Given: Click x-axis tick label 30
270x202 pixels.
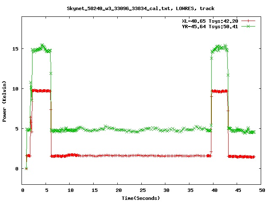Looking at the screenshot, I should pyautogui.click(x=166, y=190).
